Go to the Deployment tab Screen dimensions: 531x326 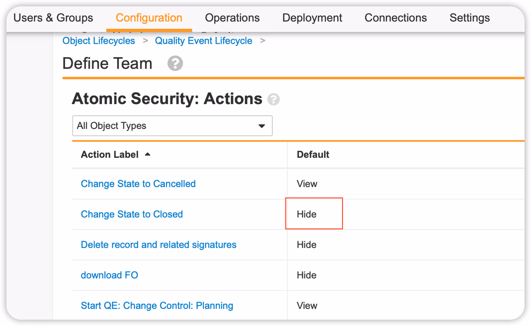pos(312,17)
